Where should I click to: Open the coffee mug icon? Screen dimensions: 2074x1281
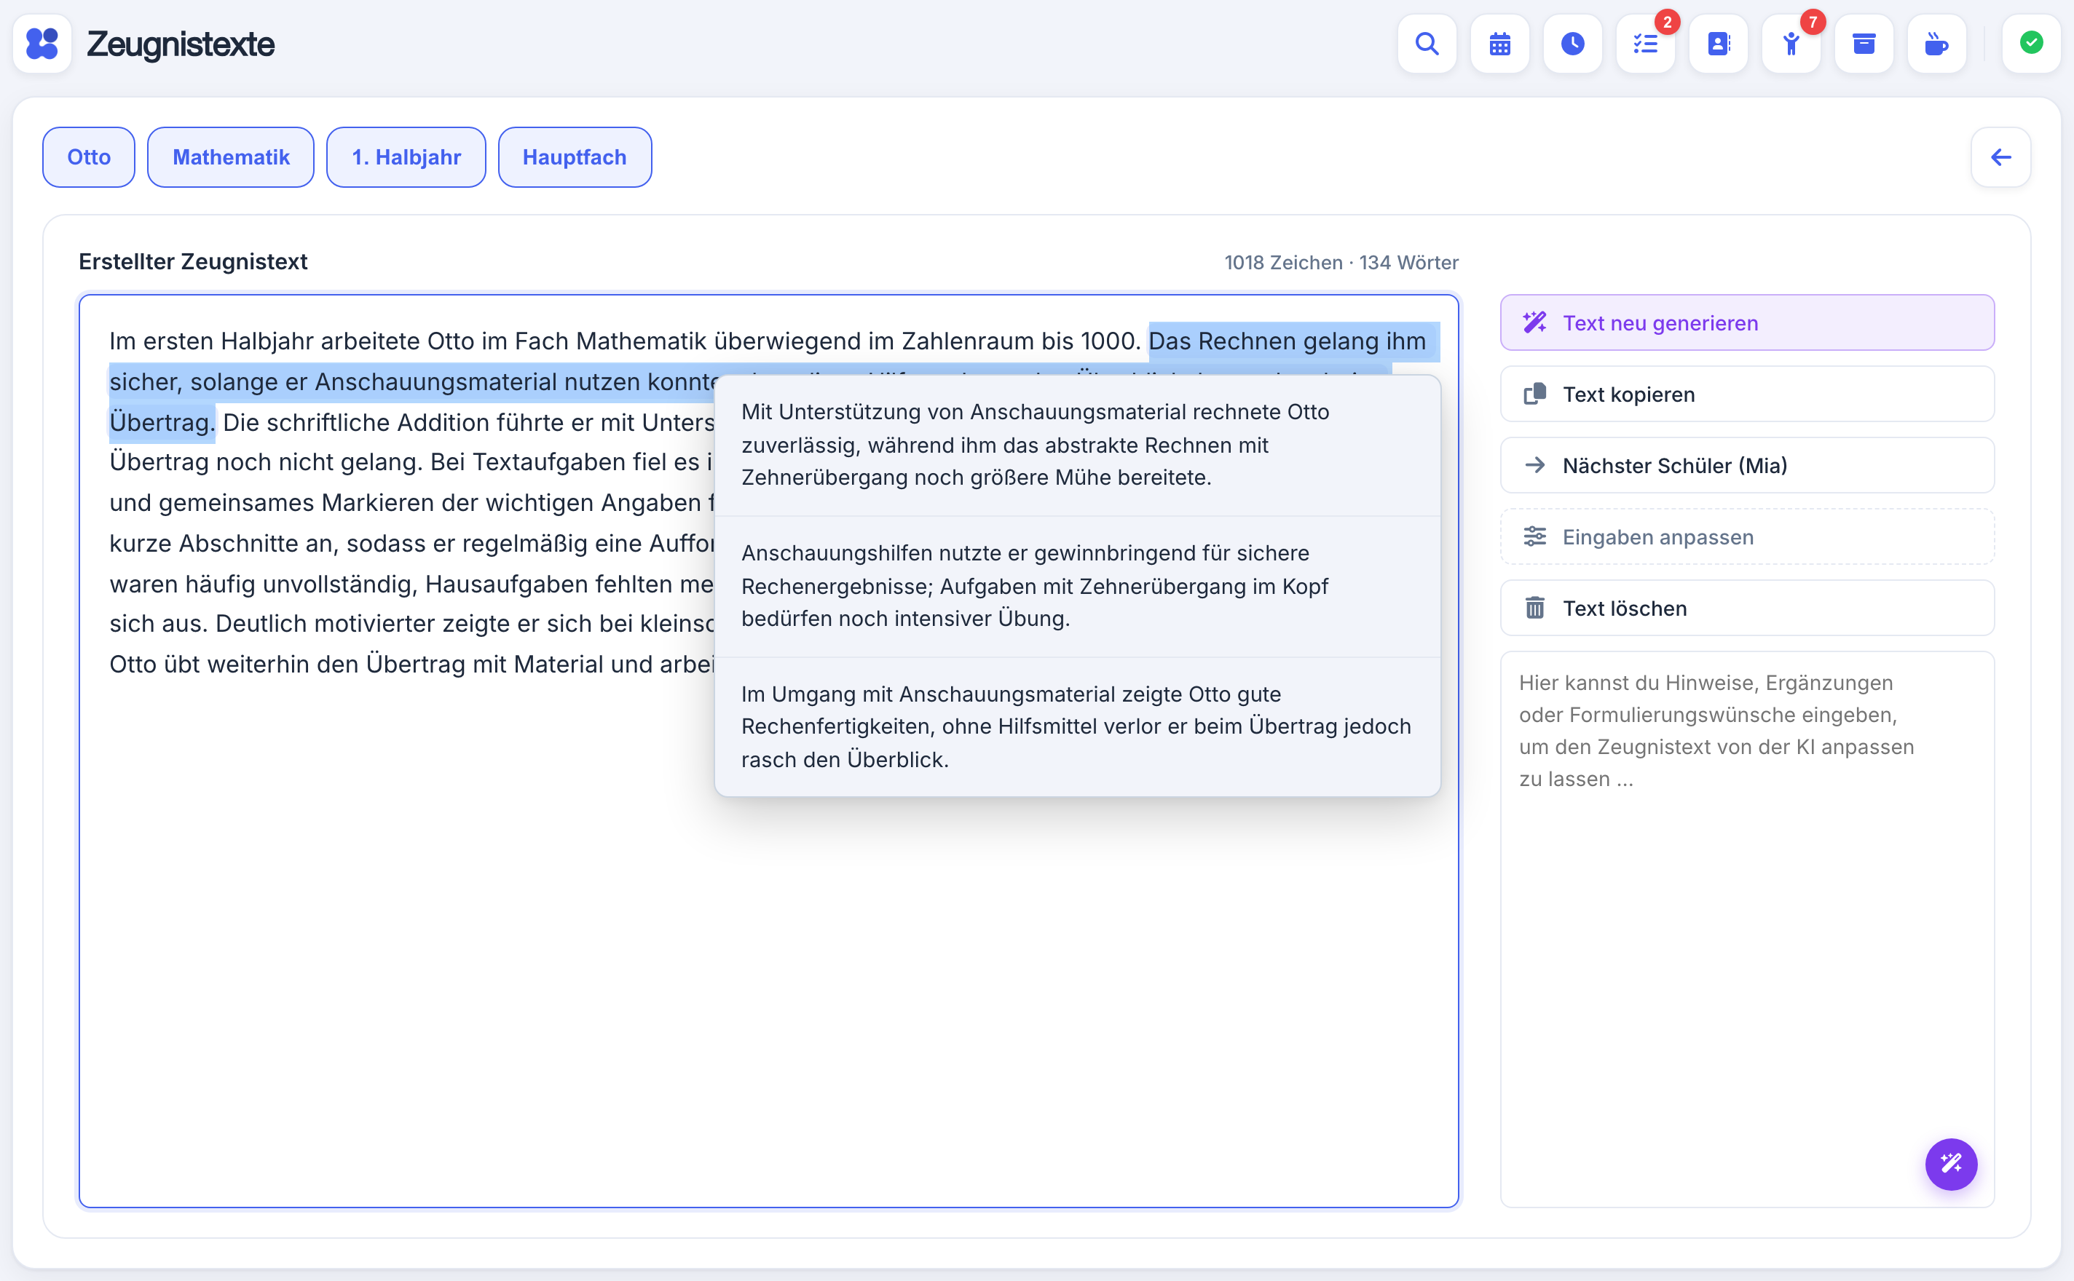pos(1938,43)
